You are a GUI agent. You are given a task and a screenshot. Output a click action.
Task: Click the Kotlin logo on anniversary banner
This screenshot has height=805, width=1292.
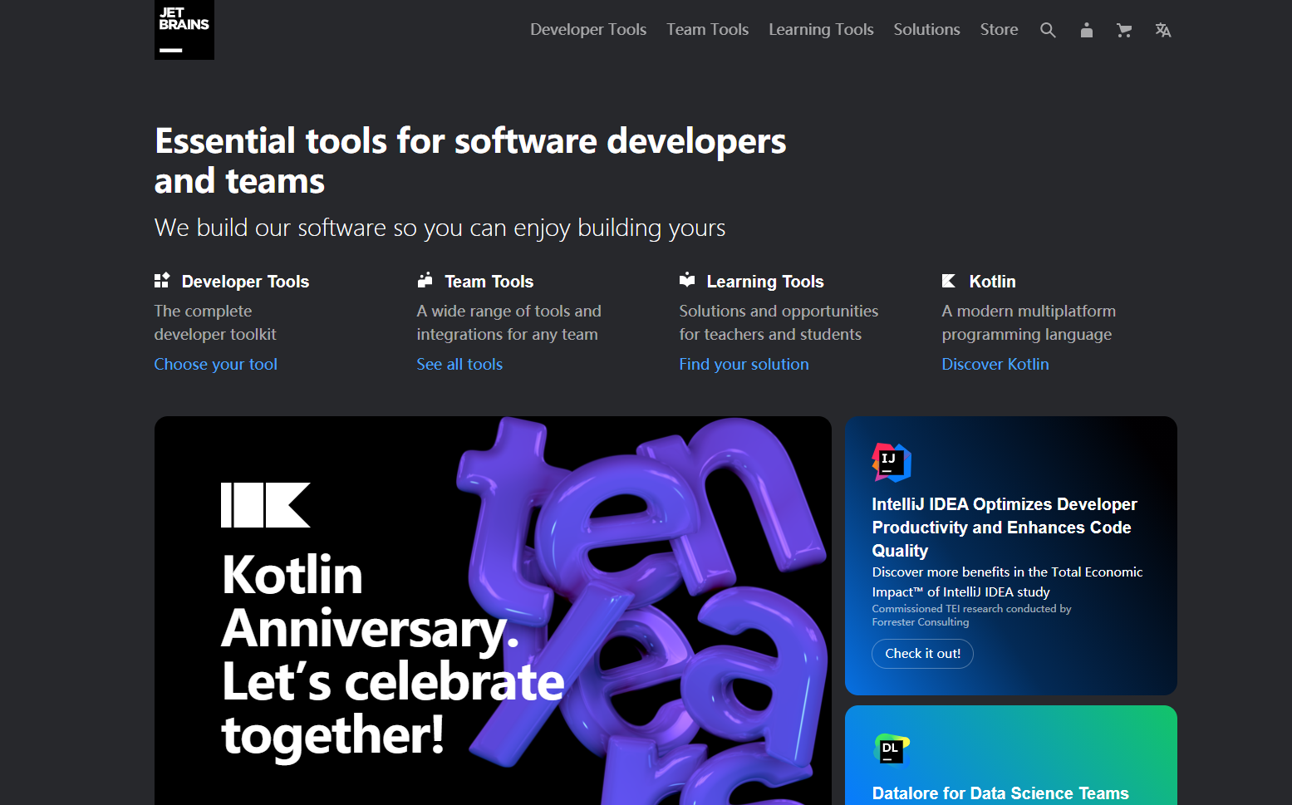coord(266,505)
